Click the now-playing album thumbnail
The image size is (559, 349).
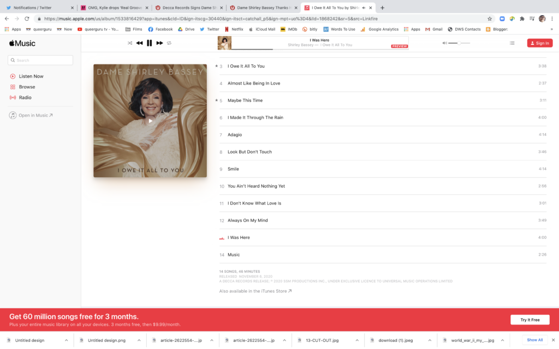(224, 43)
